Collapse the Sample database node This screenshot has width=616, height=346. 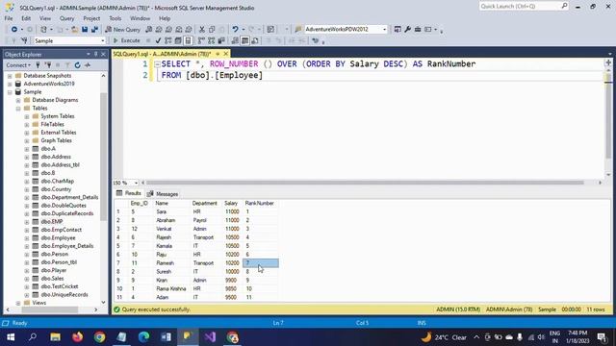click(10, 92)
